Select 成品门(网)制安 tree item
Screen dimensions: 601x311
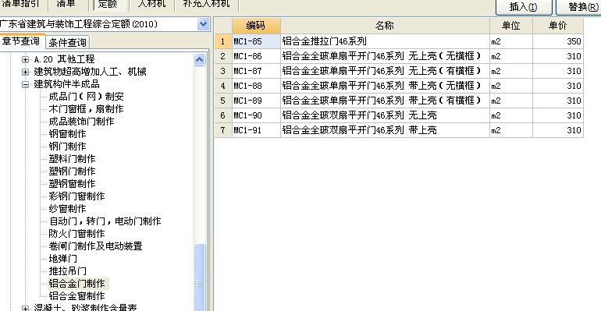[86, 97]
